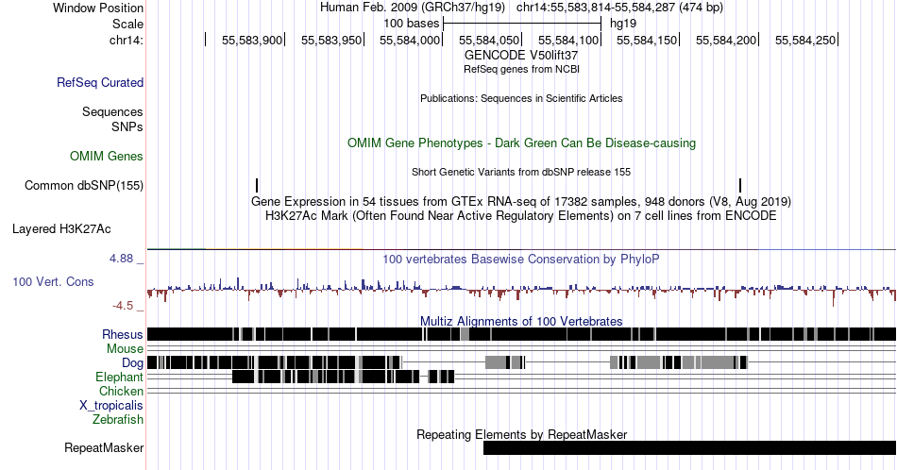897x470 pixels.
Task: Click 100 vertebrates Basewise Conservation by PhyloP title
Action: point(521,259)
